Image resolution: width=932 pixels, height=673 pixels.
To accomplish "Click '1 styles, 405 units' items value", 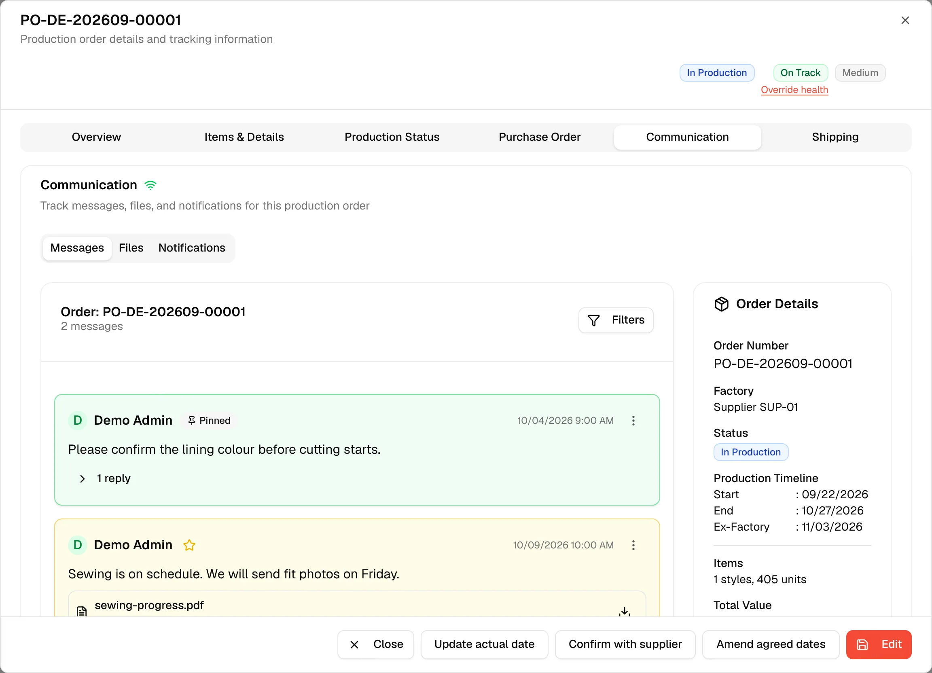I will point(759,579).
